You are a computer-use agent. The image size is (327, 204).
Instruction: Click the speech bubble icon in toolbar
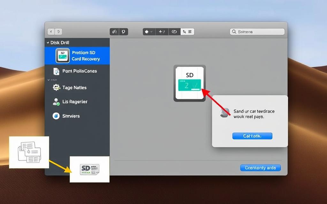(x=124, y=32)
